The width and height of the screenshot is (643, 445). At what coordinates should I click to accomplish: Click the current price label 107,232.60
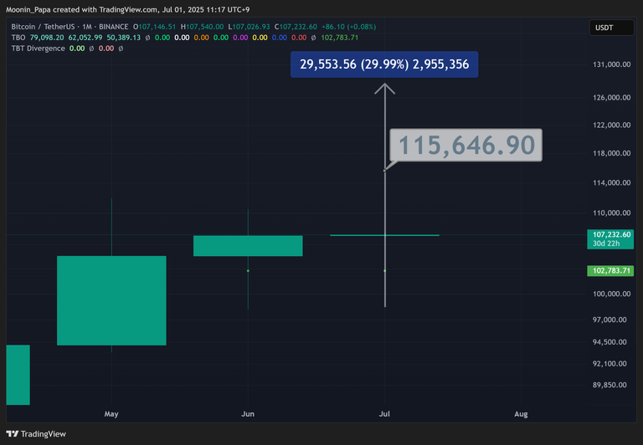(x=611, y=234)
